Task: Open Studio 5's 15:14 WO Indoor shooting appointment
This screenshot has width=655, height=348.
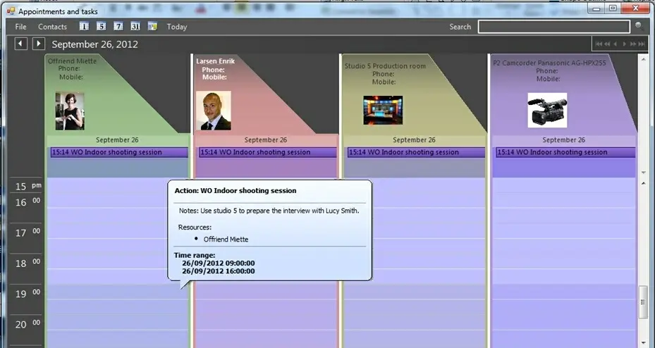Action: (415, 152)
